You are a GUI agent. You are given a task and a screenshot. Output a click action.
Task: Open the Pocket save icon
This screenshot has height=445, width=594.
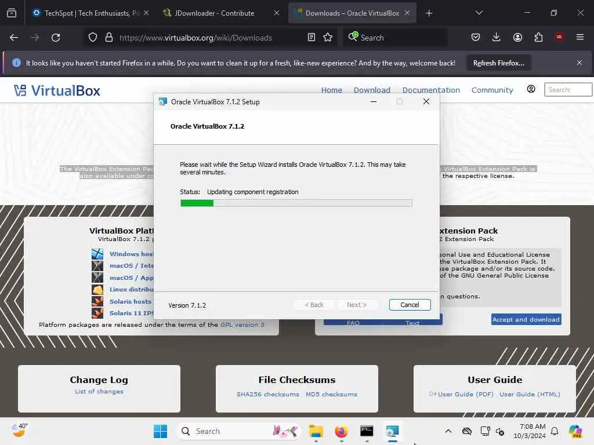(476, 38)
